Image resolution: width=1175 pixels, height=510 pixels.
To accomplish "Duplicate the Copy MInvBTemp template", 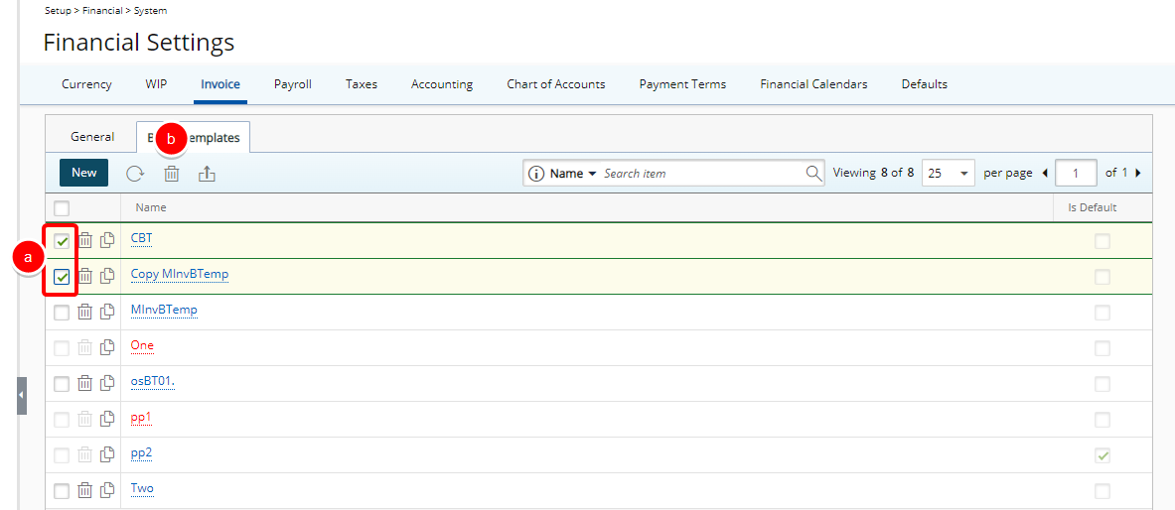I will click(x=108, y=275).
